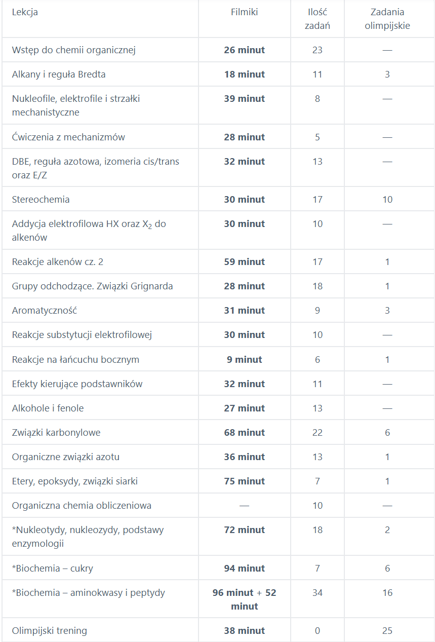Select the Zadania olimpijskie column header
The image size is (435, 642).
click(387, 19)
